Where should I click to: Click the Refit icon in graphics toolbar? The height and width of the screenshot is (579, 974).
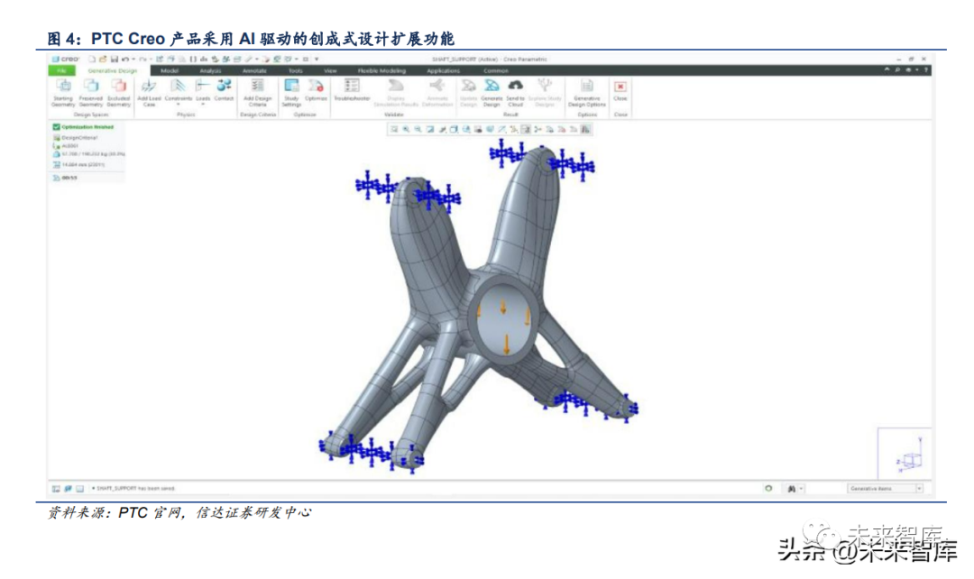(x=394, y=129)
